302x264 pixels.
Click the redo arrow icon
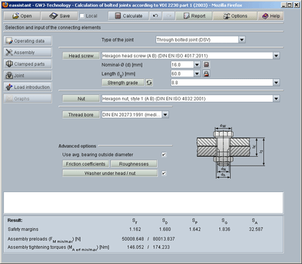[169, 16]
